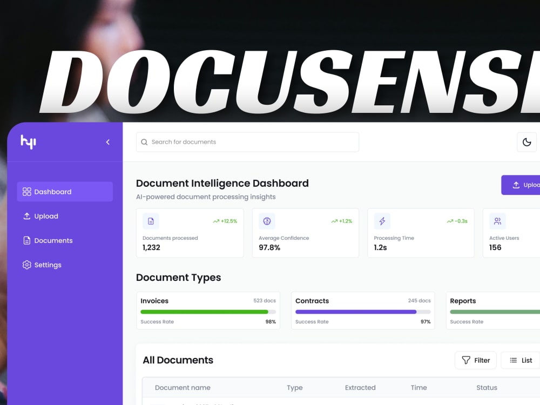540x405 pixels.
Task: Click the 523 docs count
Action: coord(265,301)
